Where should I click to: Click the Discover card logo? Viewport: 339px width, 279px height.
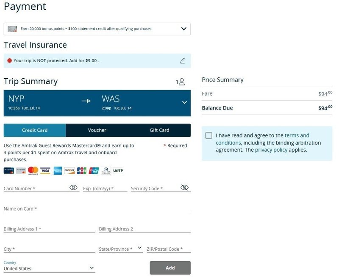point(69,171)
